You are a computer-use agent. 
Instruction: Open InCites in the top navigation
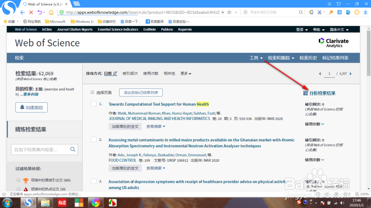click(x=47, y=30)
